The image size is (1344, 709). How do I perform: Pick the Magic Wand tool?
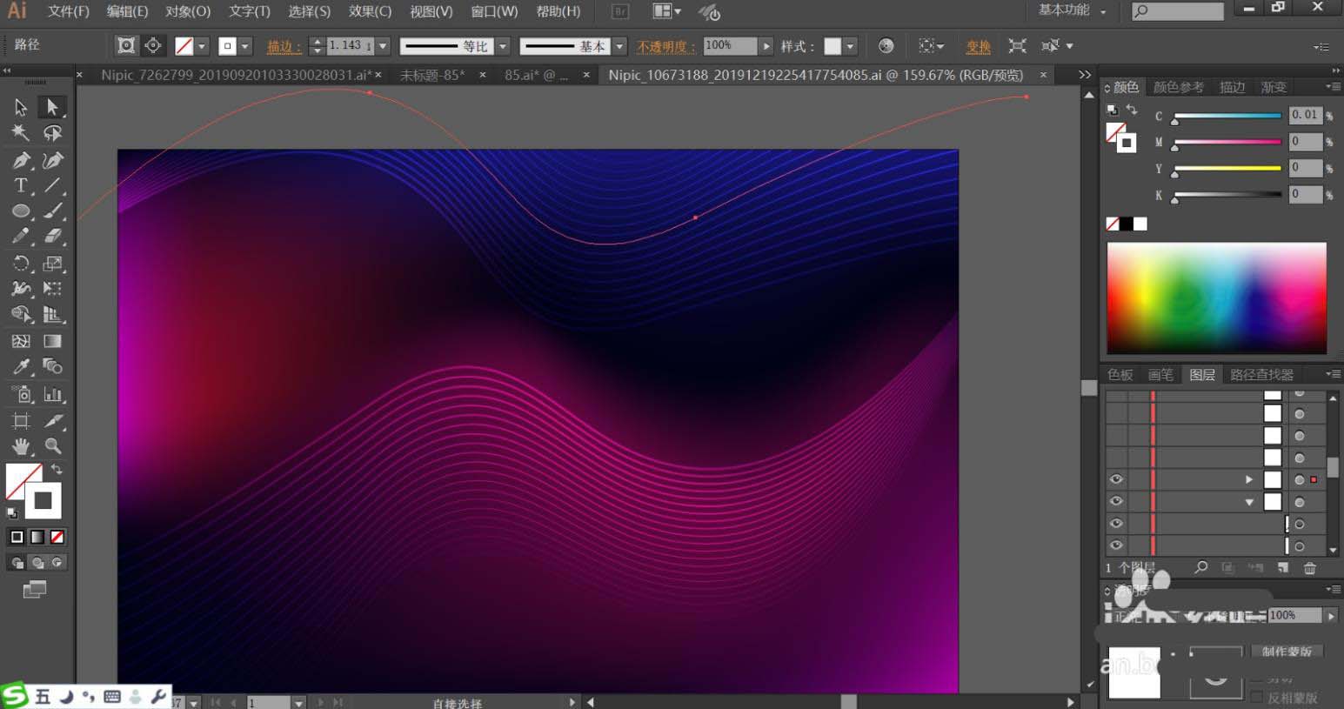21,133
